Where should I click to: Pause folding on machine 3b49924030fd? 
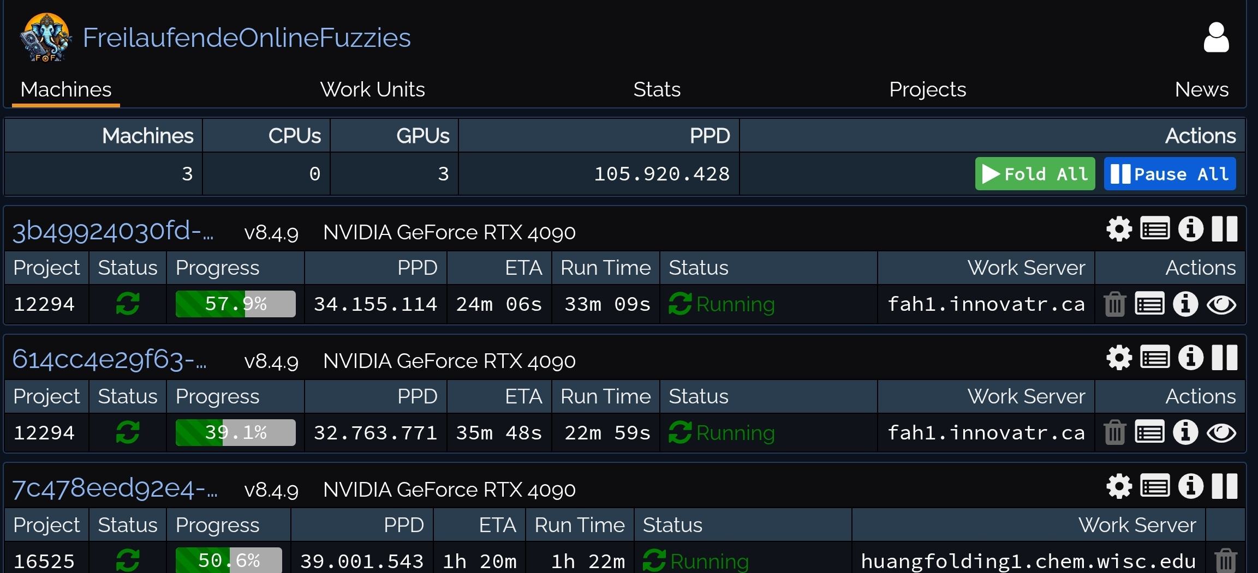(1225, 229)
